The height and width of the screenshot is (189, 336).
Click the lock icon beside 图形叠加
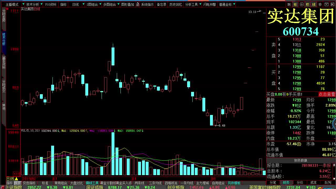138,4
